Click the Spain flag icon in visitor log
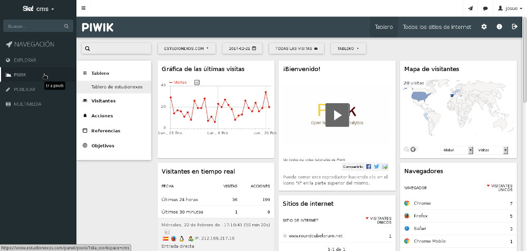This screenshot has width=527, height=251. click(165, 238)
